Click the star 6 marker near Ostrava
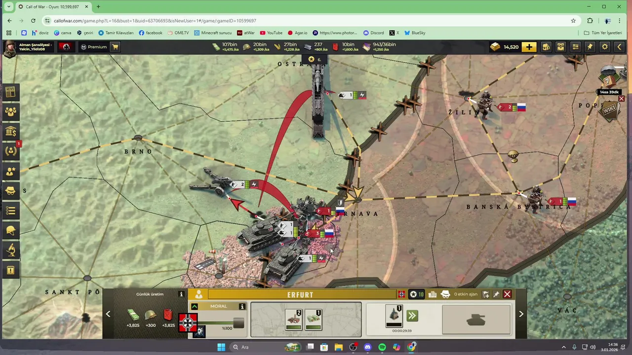The width and height of the screenshot is (632, 355). [x=315, y=59]
